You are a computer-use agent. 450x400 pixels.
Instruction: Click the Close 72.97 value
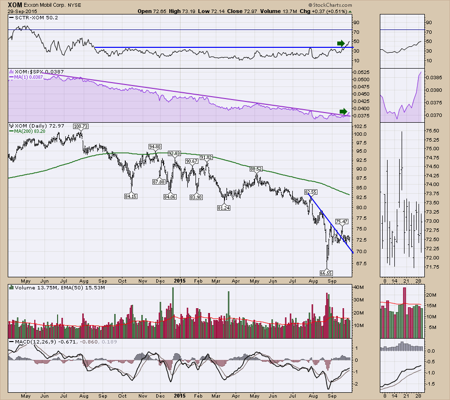tap(242, 11)
